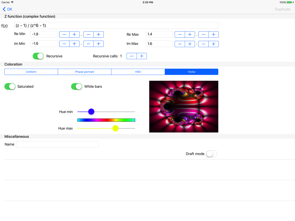Decrease Im Min integer part with minus
This screenshot has height=221, width=295.
tap(64, 44)
